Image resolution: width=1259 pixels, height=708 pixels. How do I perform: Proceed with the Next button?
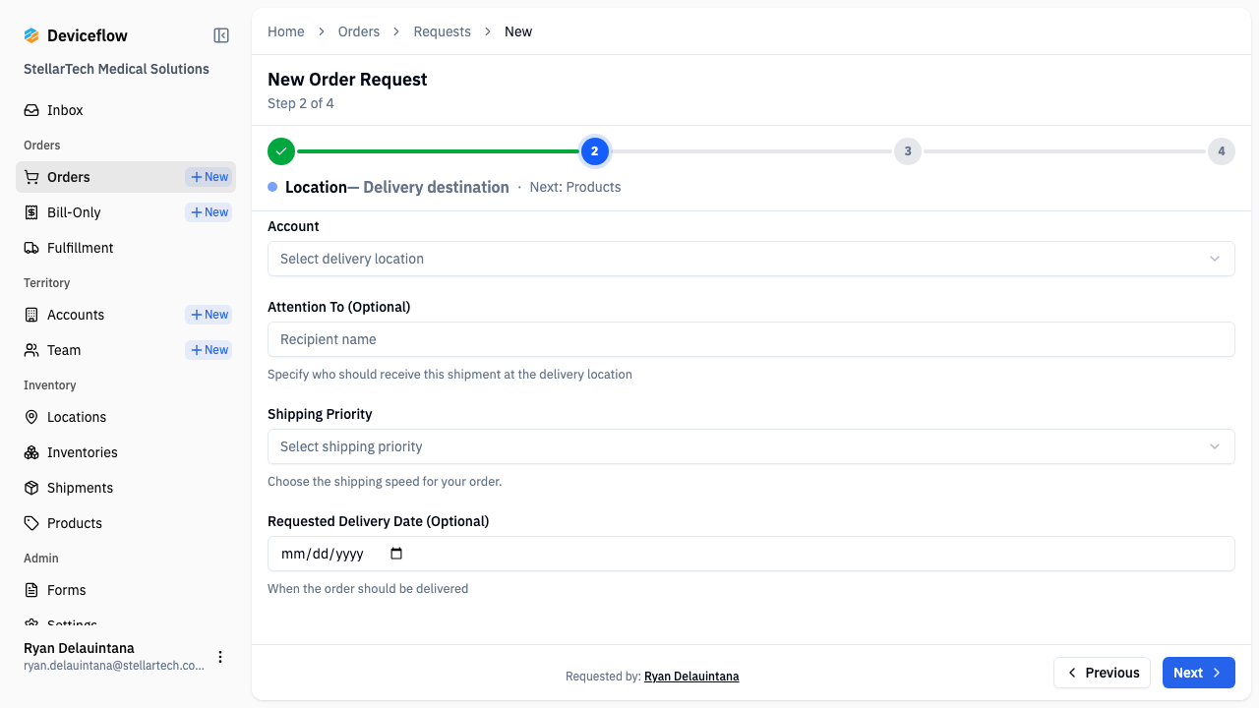point(1199,673)
